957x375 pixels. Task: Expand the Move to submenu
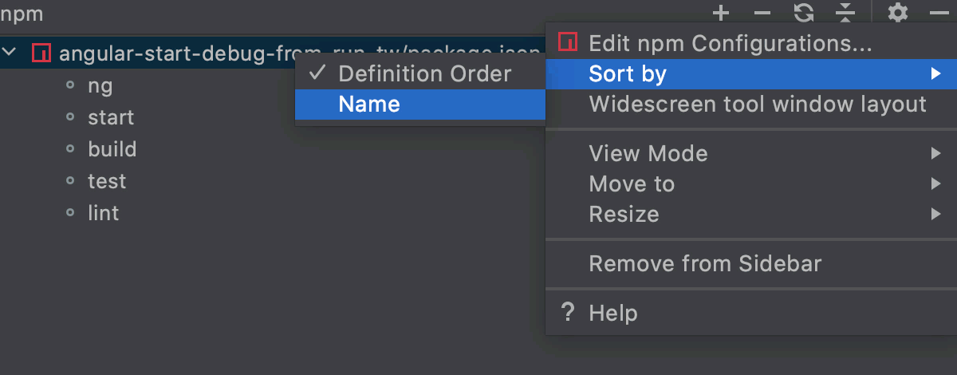pos(750,184)
